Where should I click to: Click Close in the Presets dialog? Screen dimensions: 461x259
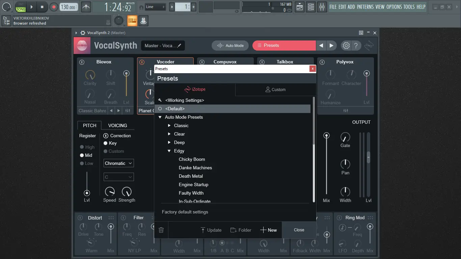pos(299,230)
